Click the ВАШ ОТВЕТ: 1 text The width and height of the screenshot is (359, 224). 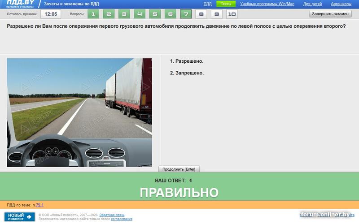174,181
